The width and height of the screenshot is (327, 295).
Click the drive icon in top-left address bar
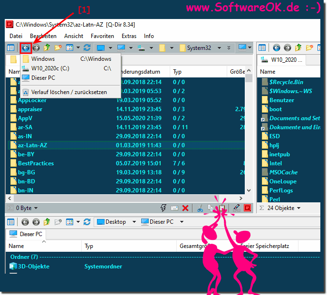pos(141,48)
